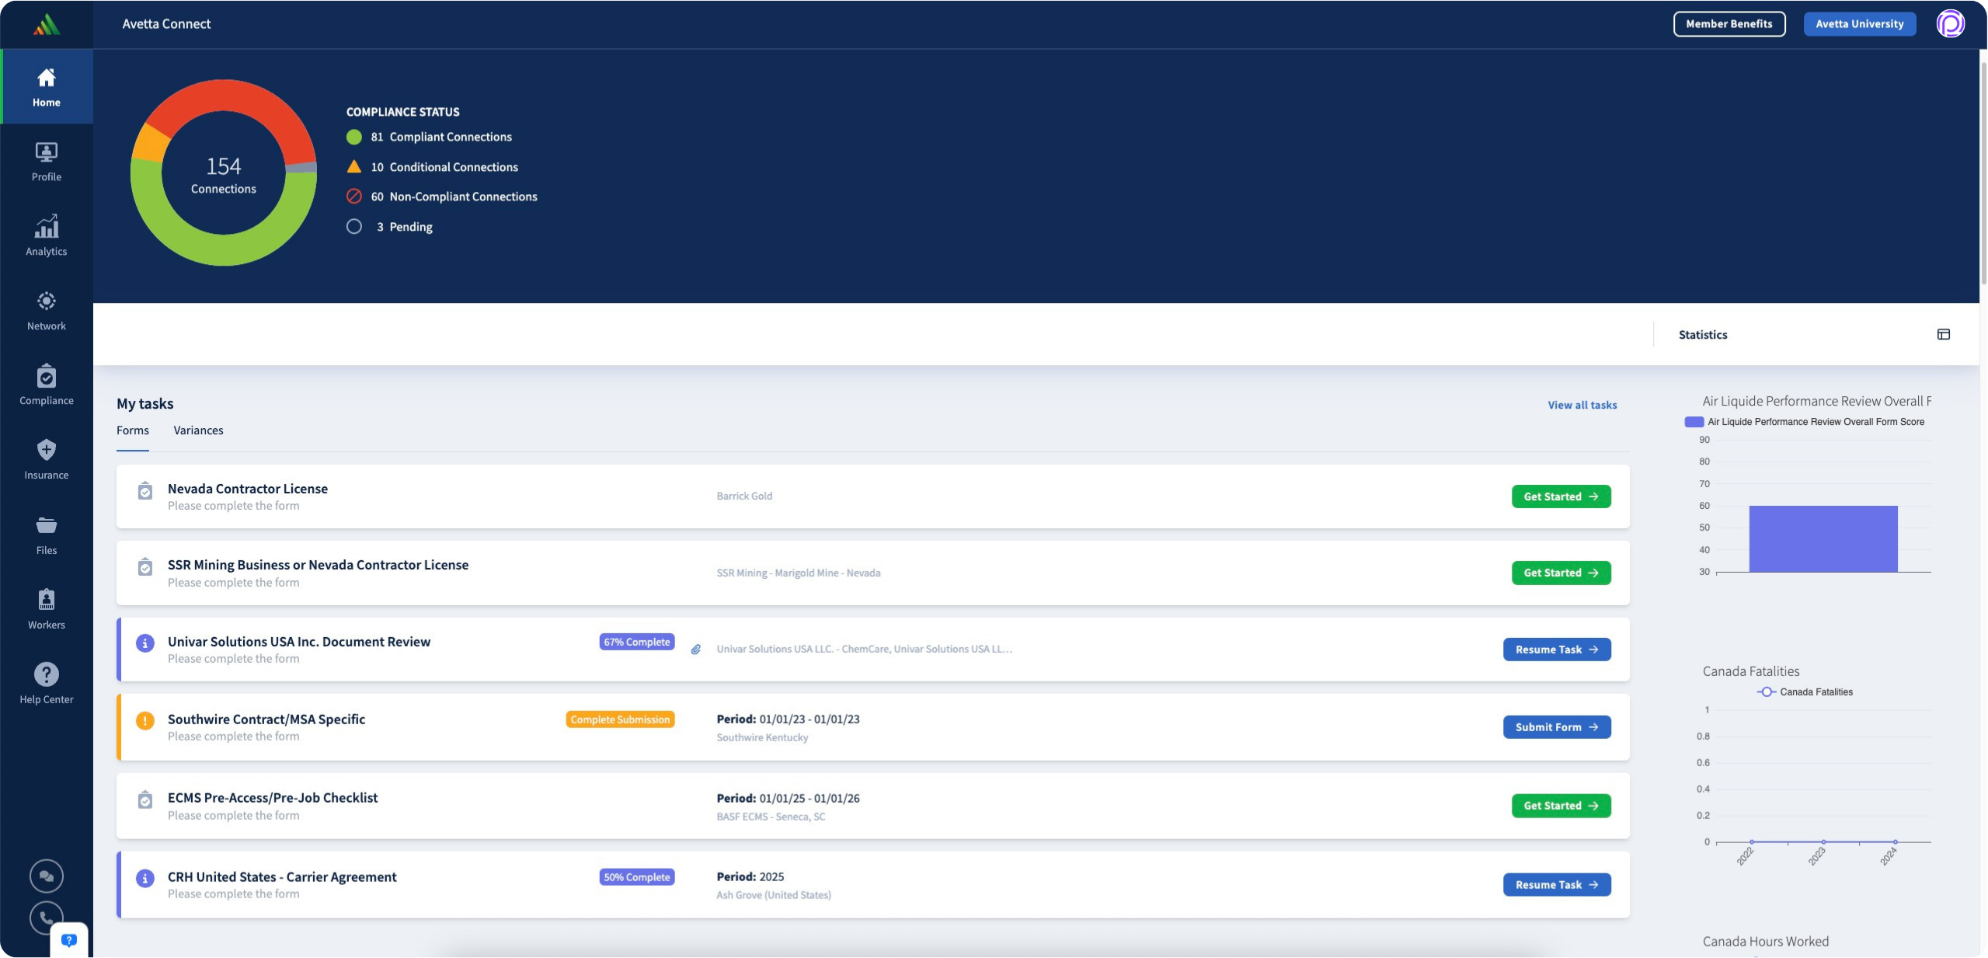Click the Canada Hours Worked chart title
Viewport: 1988px width, 958px height.
(x=1766, y=942)
